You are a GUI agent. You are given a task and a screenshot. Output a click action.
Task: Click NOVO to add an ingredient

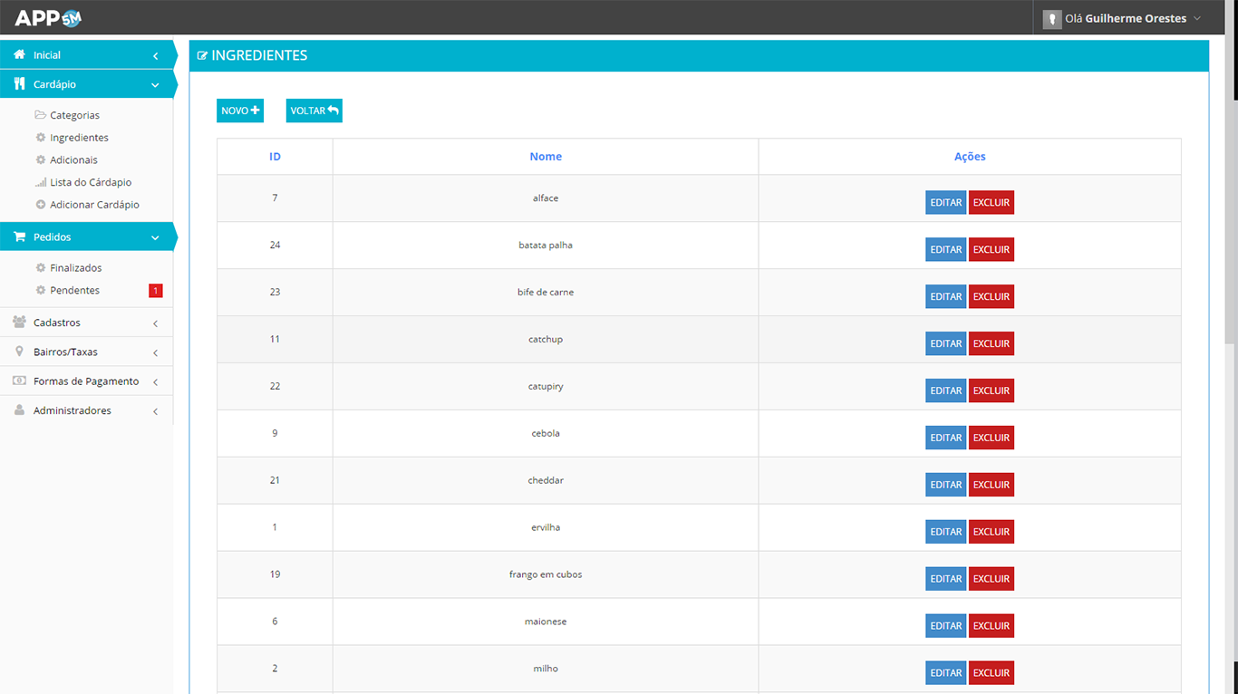point(240,111)
